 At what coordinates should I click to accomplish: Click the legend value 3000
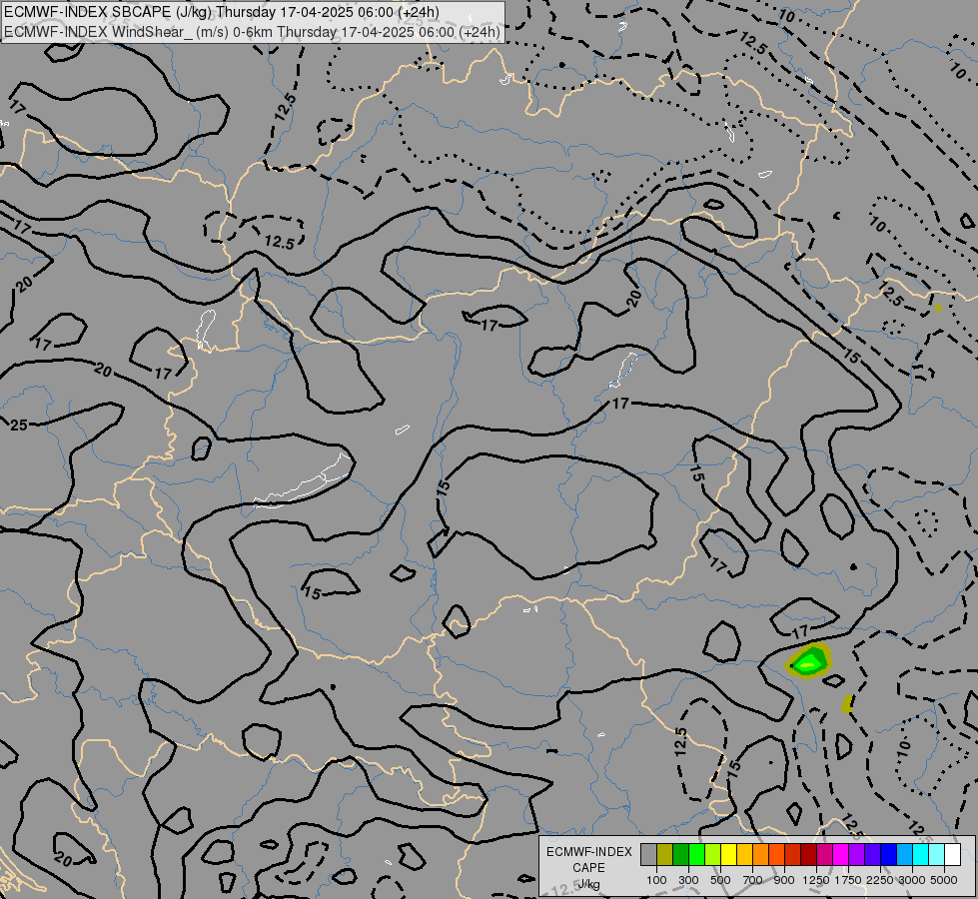coord(912,880)
